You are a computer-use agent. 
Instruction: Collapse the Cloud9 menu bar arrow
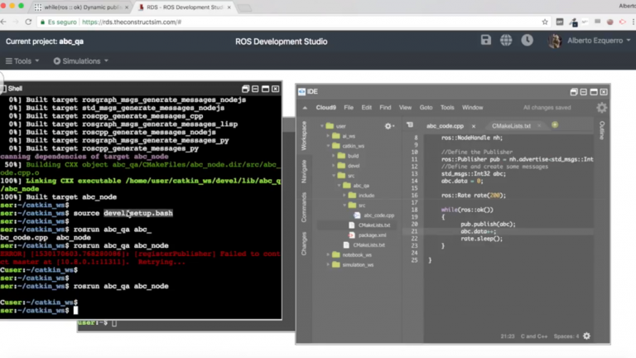[305, 108]
